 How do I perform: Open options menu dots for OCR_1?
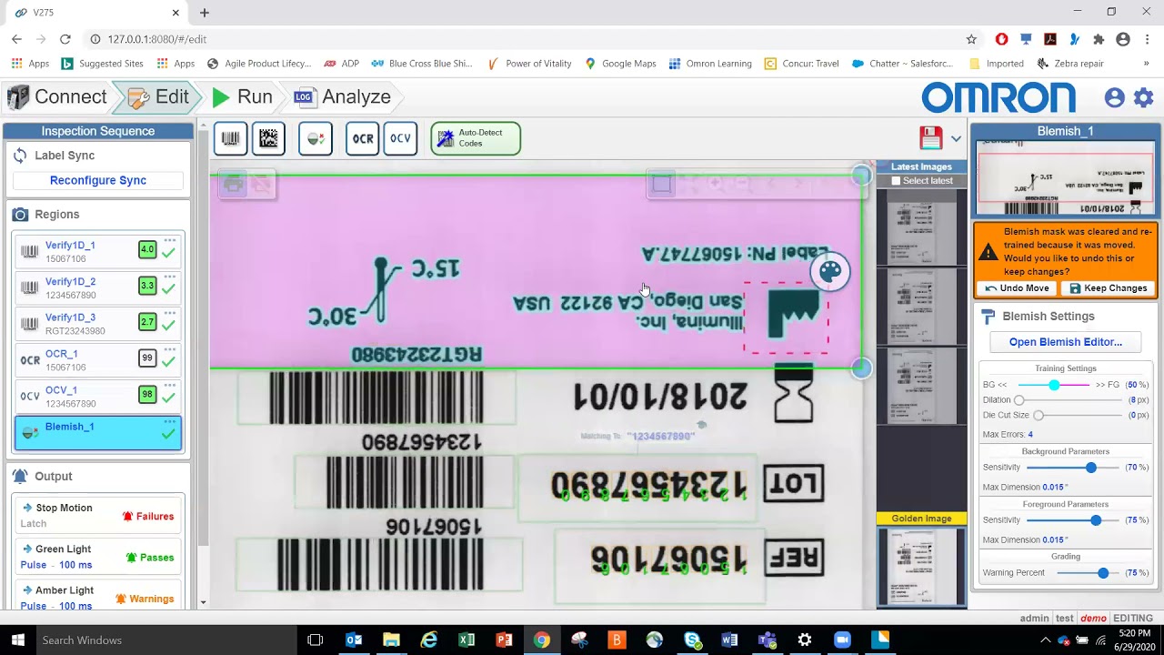[170, 349]
